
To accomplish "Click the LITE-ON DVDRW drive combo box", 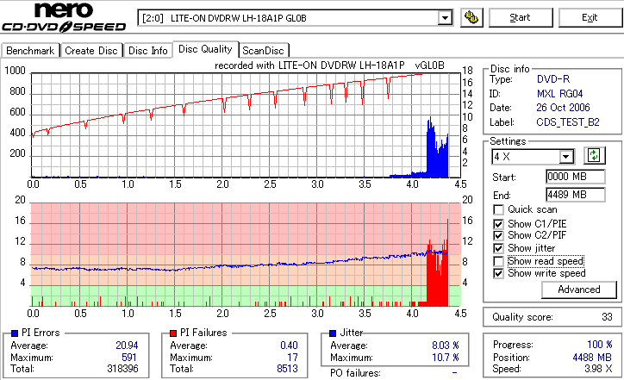I will coord(295,18).
